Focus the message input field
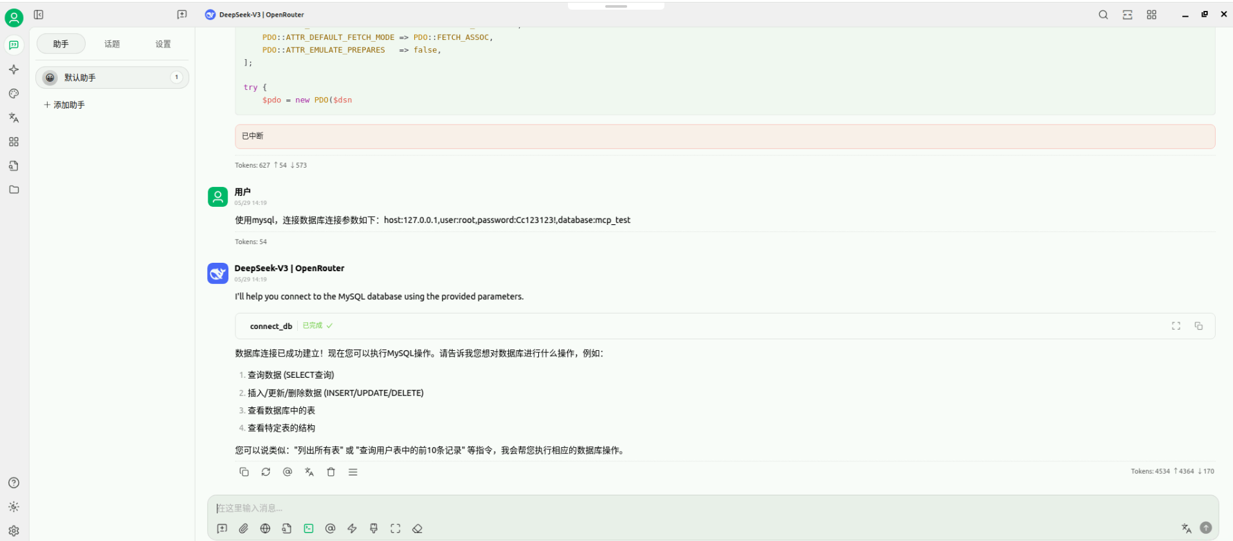 (713, 508)
